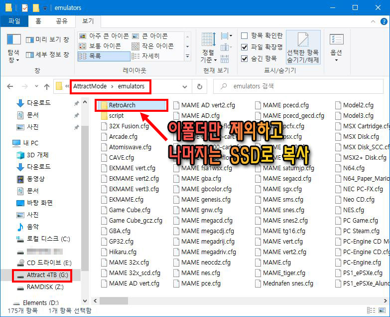Select list (목록) layout

(104, 56)
